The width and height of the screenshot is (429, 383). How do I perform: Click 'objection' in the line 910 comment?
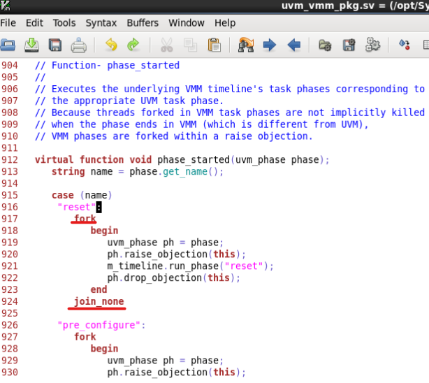pos(283,136)
